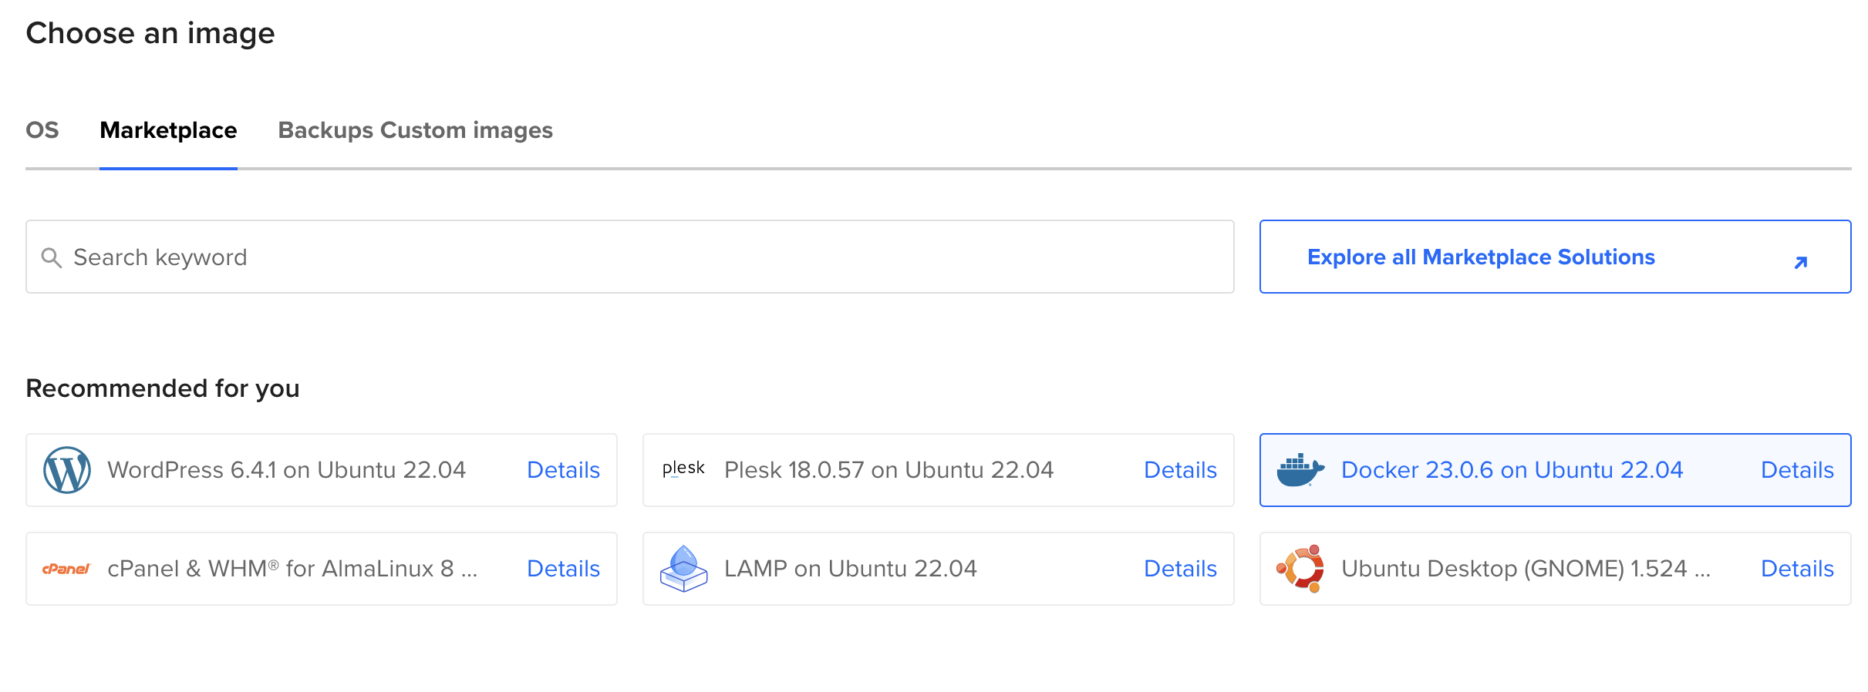Open Details for WordPress 6.4.1
The image size is (1868, 692).
563,469
